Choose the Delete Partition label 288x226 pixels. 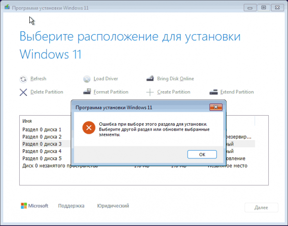47,92
